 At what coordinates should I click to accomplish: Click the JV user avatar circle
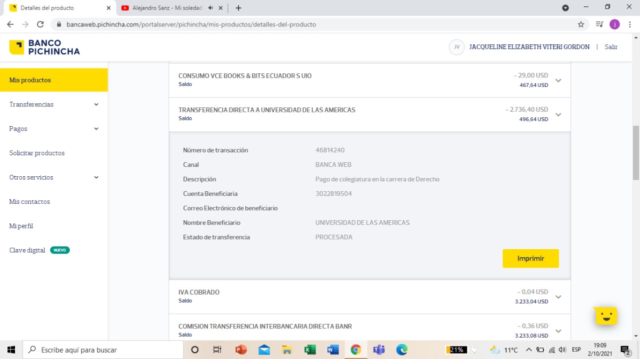click(456, 47)
